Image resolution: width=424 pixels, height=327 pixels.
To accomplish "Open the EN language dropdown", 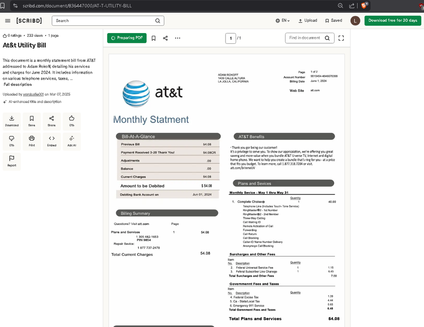I will click(283, 20).
